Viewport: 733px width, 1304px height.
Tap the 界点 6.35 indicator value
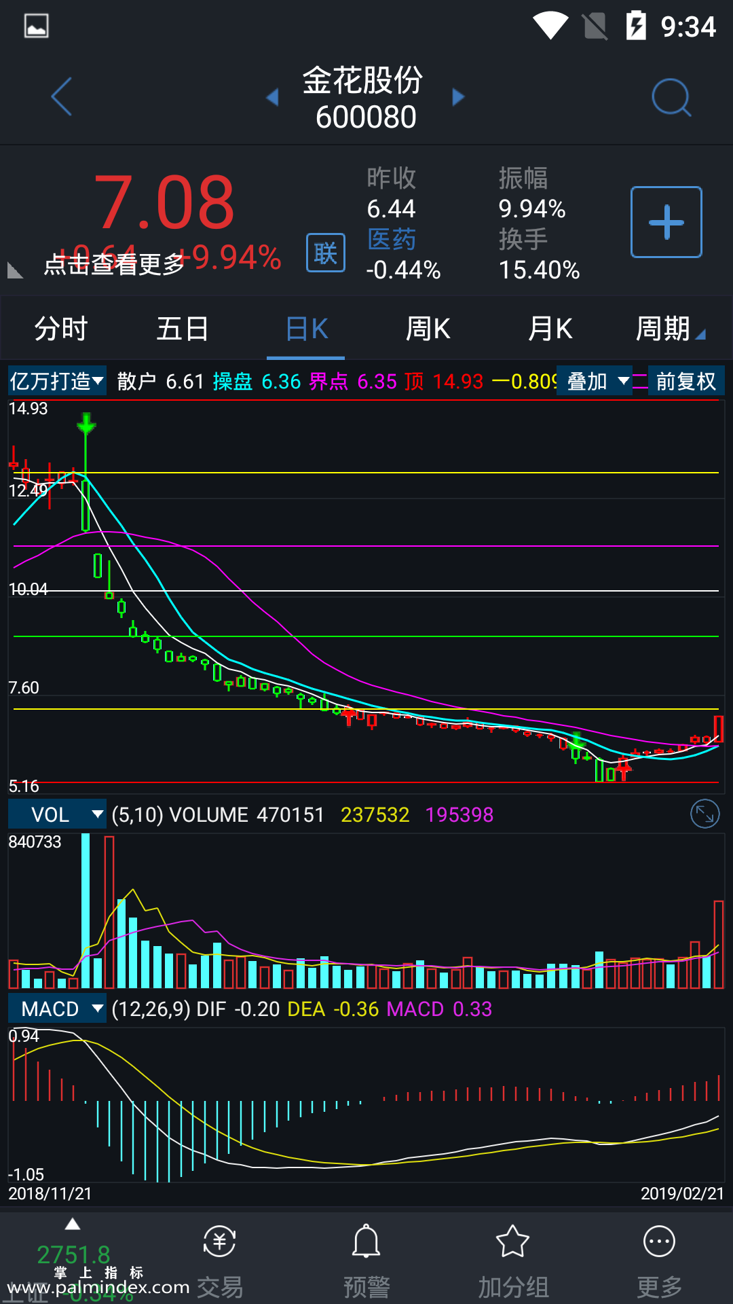(x=353, y=382)
